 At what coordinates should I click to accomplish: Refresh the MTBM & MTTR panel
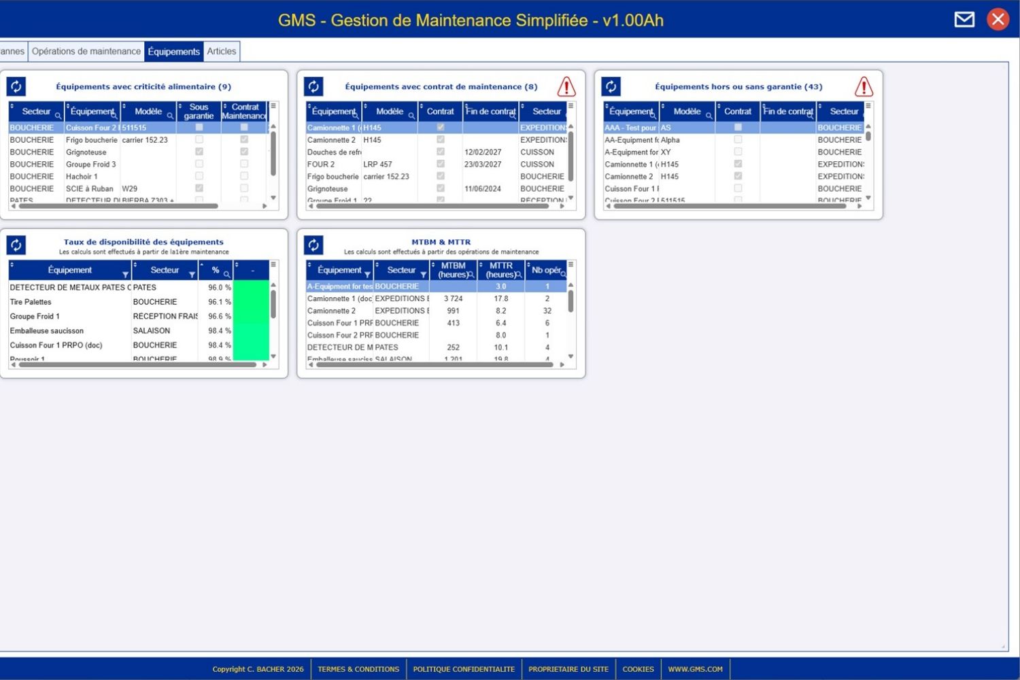[x=313, y=245]
